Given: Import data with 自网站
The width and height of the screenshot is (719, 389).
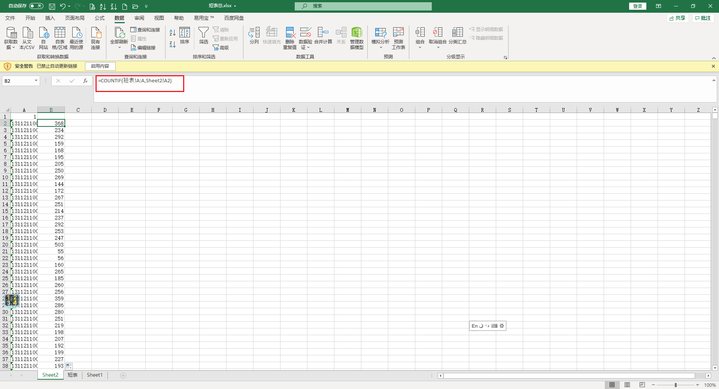Looking at the screenshot, I should 43,38.
